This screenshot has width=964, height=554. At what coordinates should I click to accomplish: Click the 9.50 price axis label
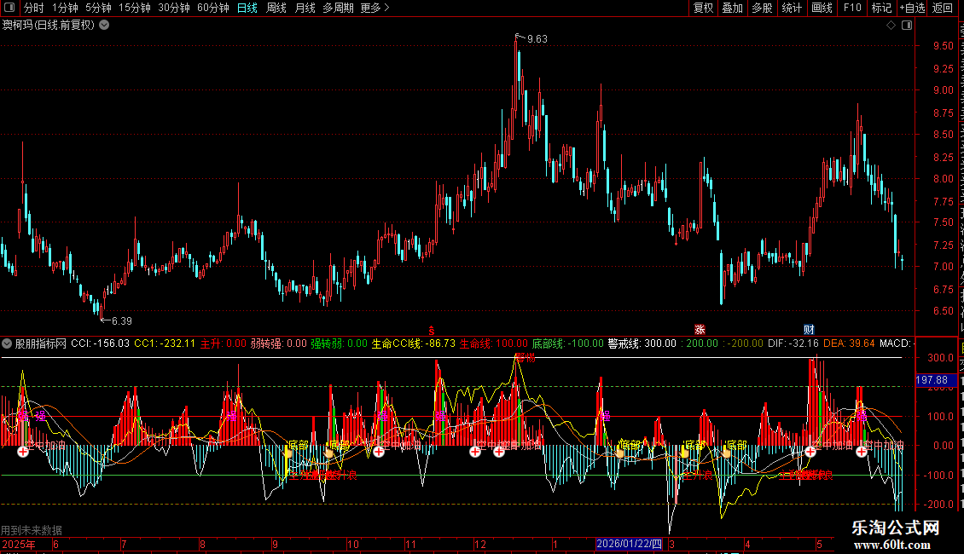click(943, 46)
